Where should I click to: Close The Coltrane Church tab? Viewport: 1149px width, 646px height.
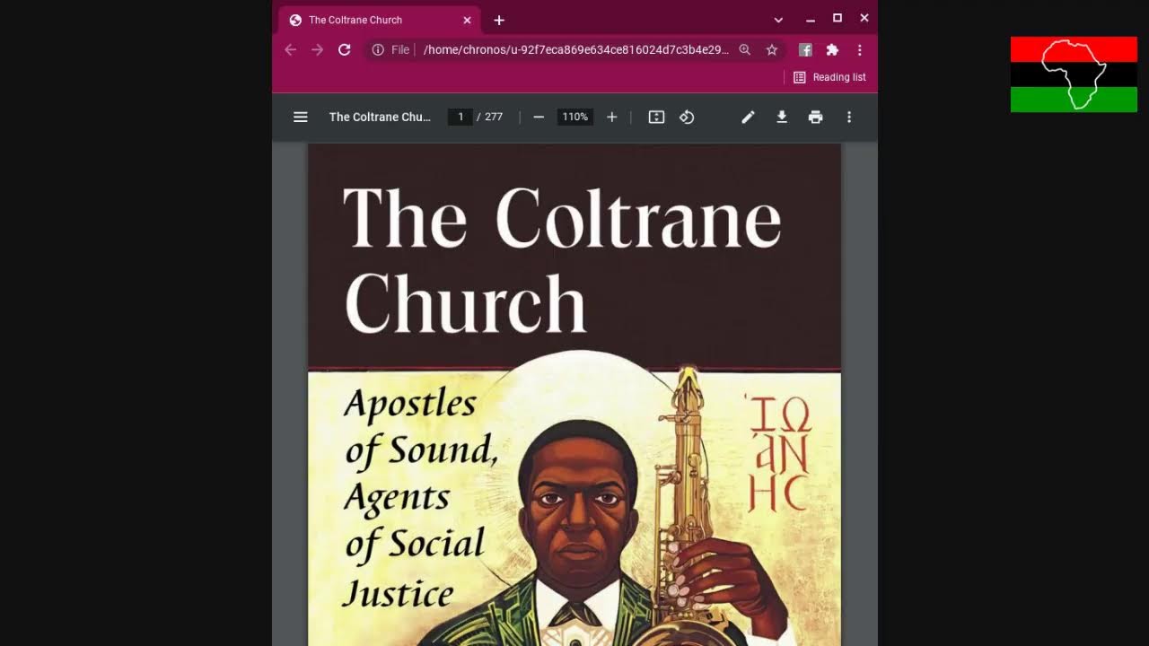(x=467, y=20)
